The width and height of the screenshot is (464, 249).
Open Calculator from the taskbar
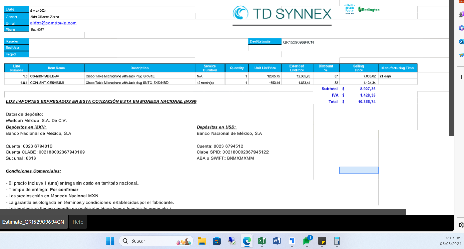click(x=337, y=241)
